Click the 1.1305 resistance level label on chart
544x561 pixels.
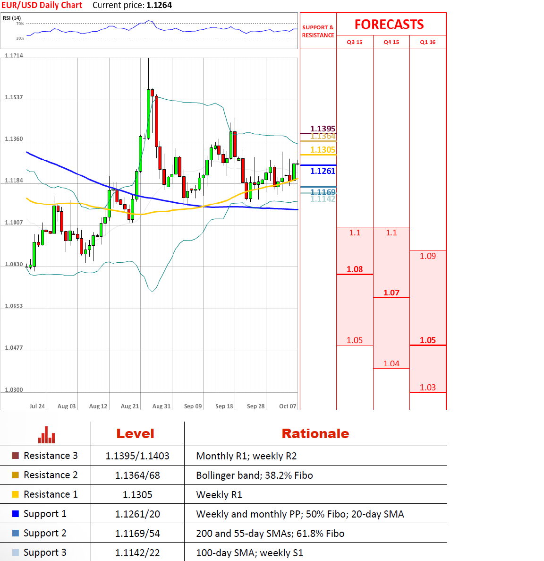pyautogui.click(x=323, y=150)
